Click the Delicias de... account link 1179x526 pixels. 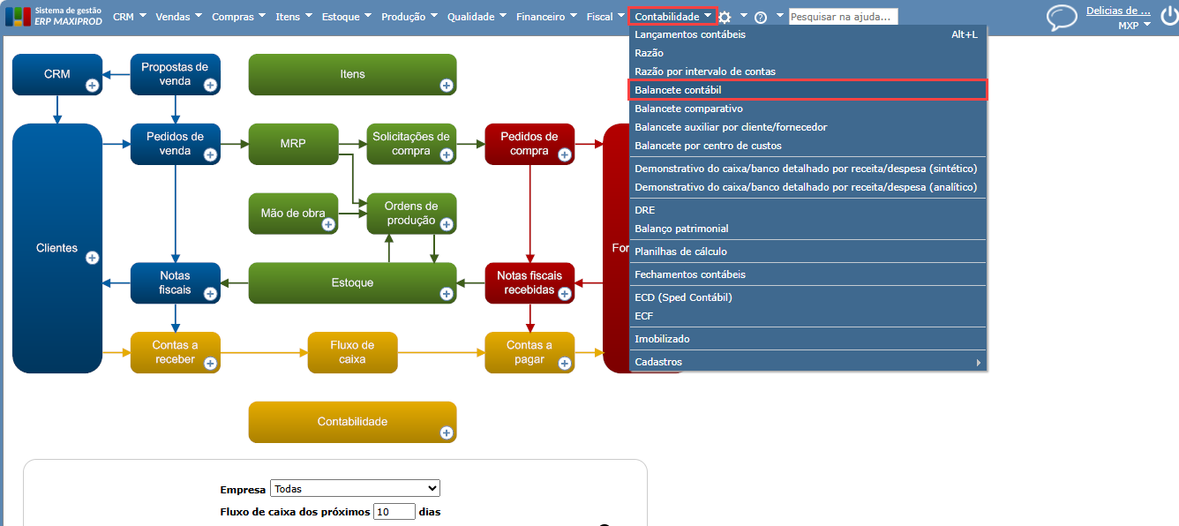click(1117, 11)
